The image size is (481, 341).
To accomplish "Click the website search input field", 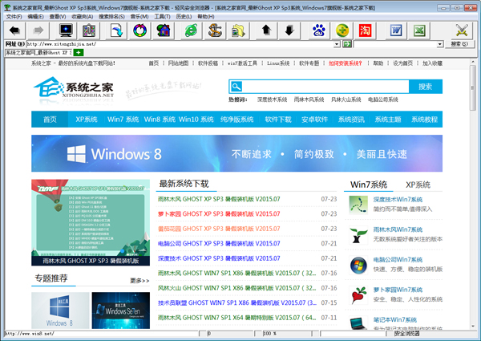I will pyautogui.click(x=320, y=87).
